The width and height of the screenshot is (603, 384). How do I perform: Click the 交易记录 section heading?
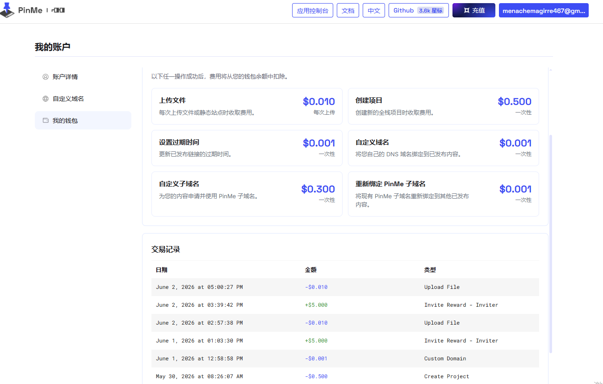(x=166, y=250)
